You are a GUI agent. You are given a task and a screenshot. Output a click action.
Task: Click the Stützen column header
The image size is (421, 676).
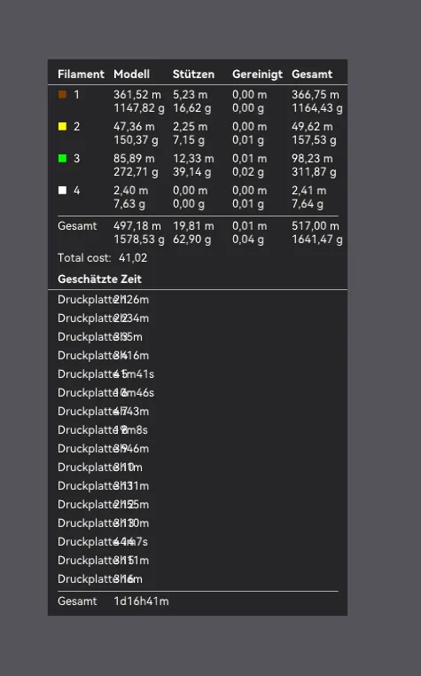pyautogui.click(x=193, y=75)
